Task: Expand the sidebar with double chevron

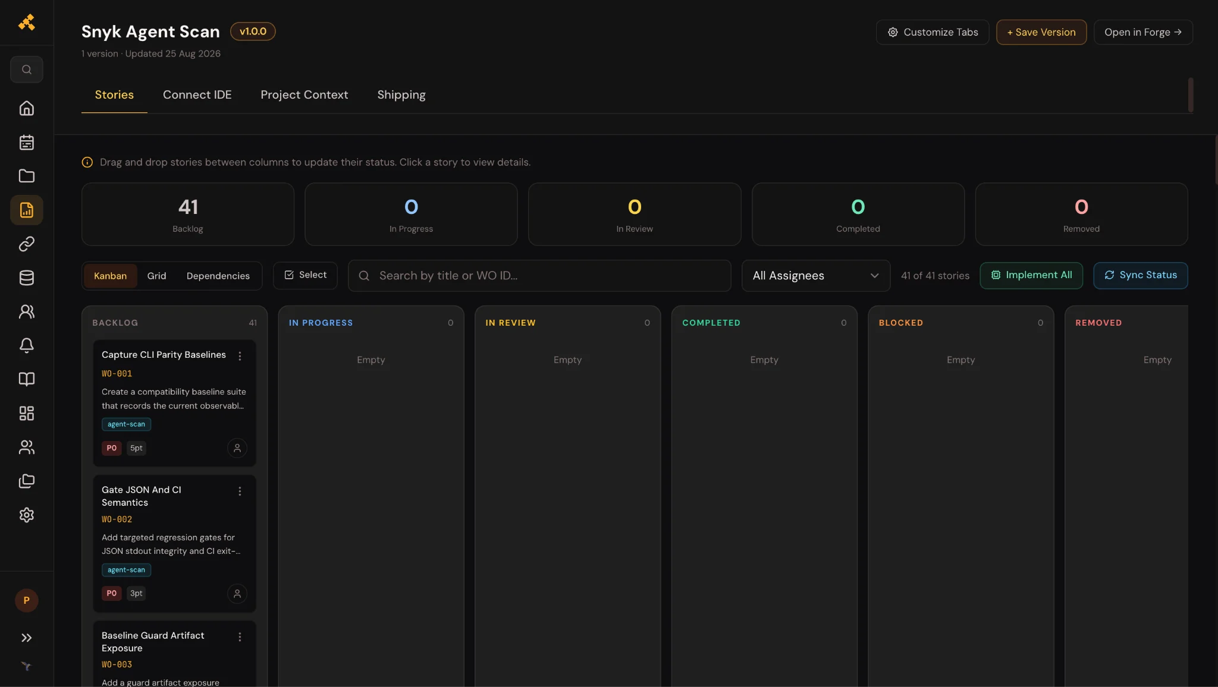Action: point(27,638)
